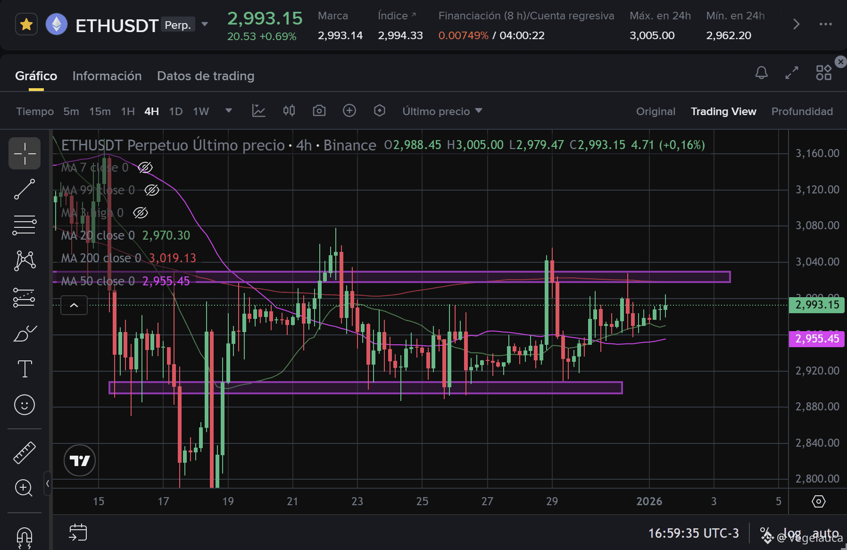Collapse the indicator legend with up chevron

point(74,305)
